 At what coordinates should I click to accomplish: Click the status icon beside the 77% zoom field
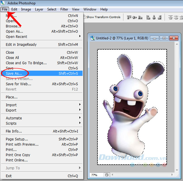107,175
